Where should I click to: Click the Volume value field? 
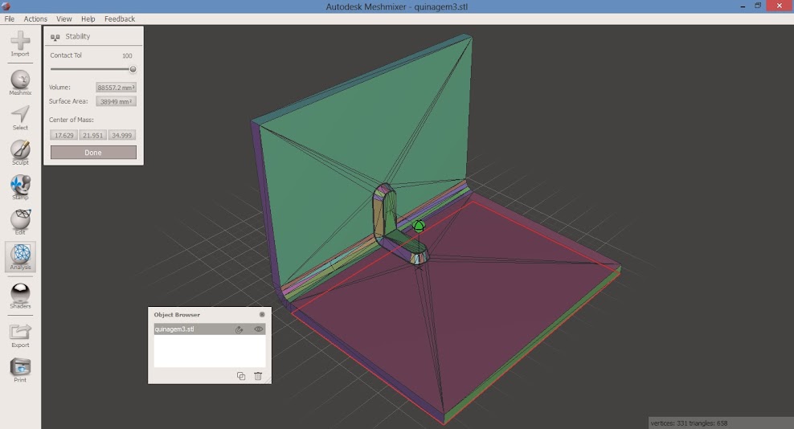point(116,88)
